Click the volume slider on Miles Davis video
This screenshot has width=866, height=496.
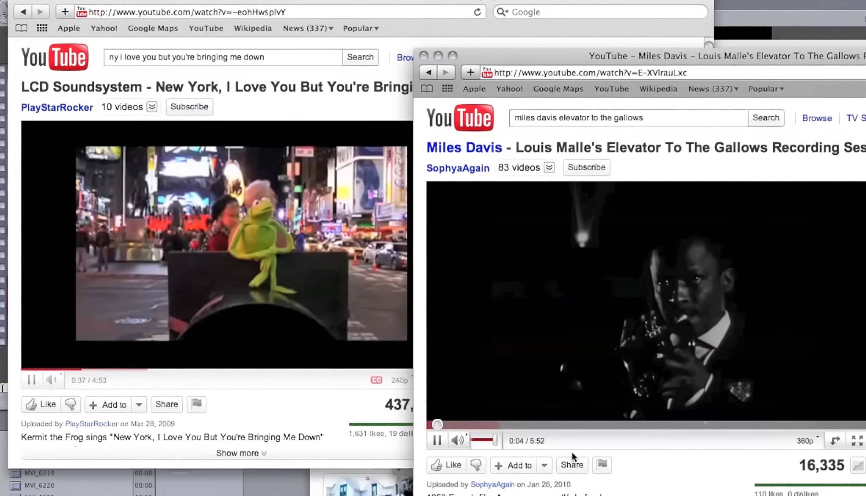[484, 440]
